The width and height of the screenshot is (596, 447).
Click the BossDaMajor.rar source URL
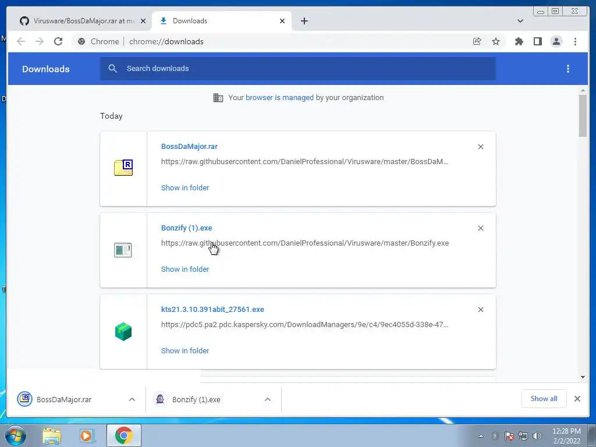click(x=304, y=162)
